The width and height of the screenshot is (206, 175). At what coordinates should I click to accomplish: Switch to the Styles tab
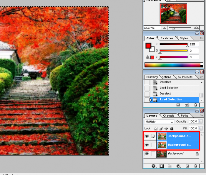(x=184, y=38)
